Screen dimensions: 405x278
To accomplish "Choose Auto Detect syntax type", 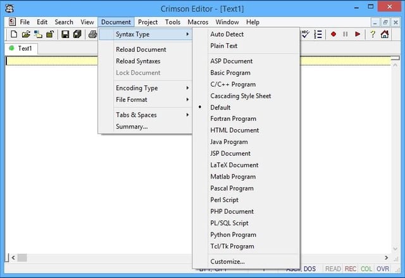I will click(x=246, y=34).
